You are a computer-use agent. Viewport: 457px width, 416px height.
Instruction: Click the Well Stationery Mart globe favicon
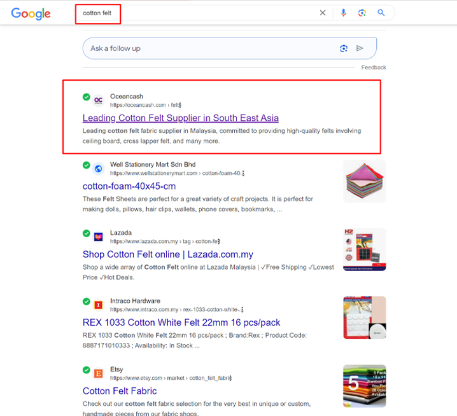[x=99, y=169]
